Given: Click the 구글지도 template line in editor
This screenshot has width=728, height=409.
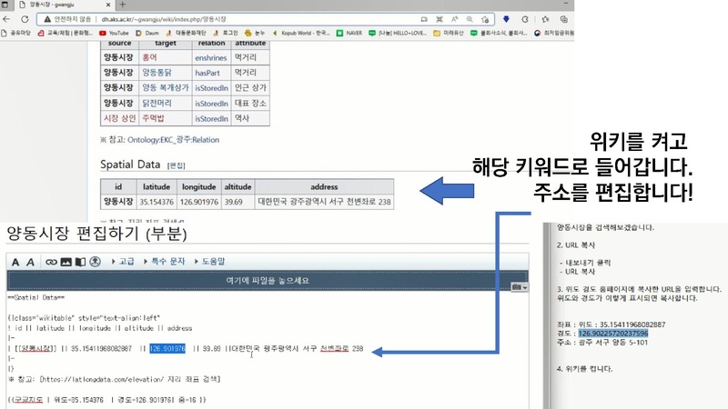Looking at the screenshot, I should pyautogui.click(x=106, y=400).
